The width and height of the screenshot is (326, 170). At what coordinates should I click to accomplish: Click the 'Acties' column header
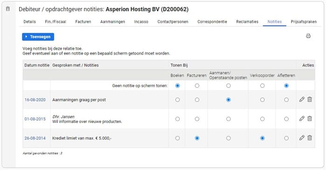coord(308,65)
